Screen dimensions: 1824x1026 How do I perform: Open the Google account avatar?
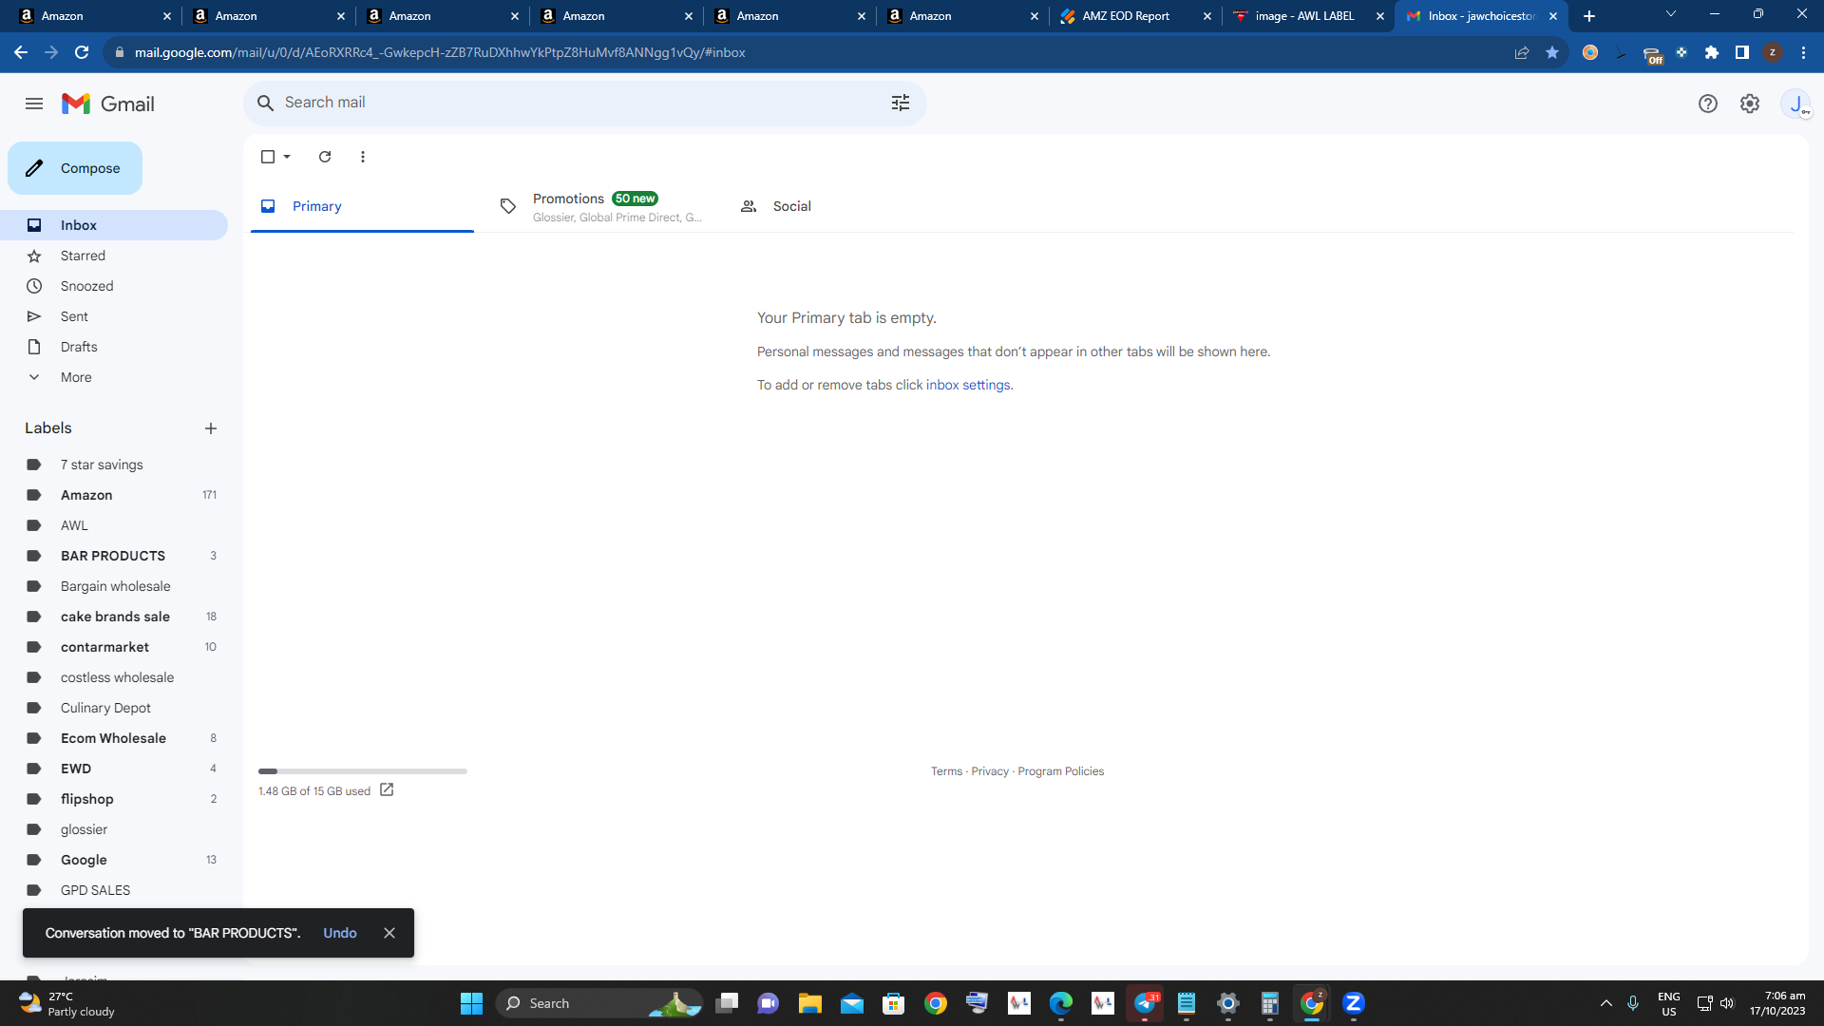[1795, 104]
